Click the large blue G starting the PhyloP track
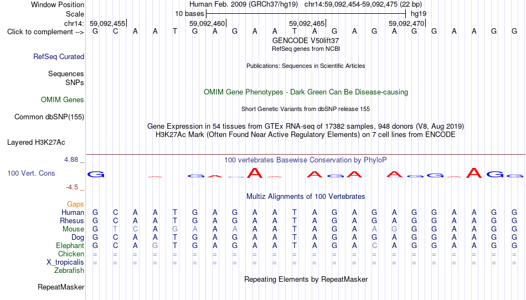Viewport: 526px width, 300px height. (x=96, y=174)
